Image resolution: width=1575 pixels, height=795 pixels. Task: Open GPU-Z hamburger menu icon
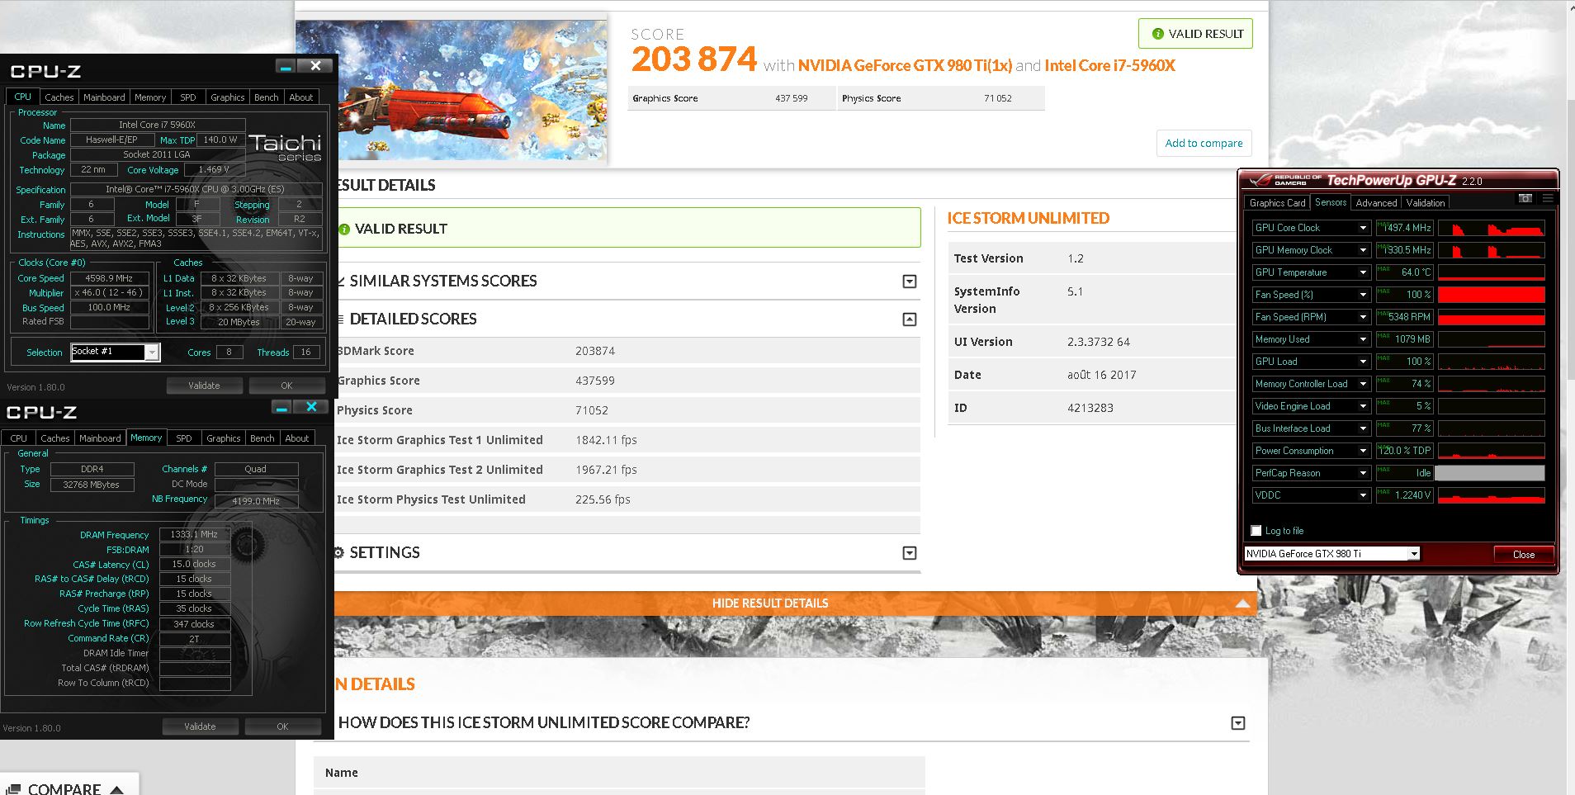point(1548,198)
